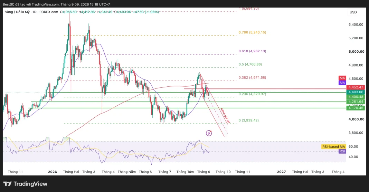
Task: Click the open value O4,355.53
Action: click(68, 12)
